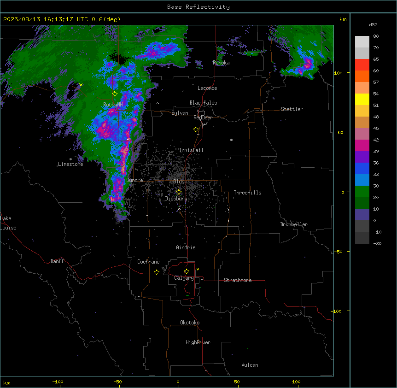Click the HighRiver label

click(x=198, y=342)
